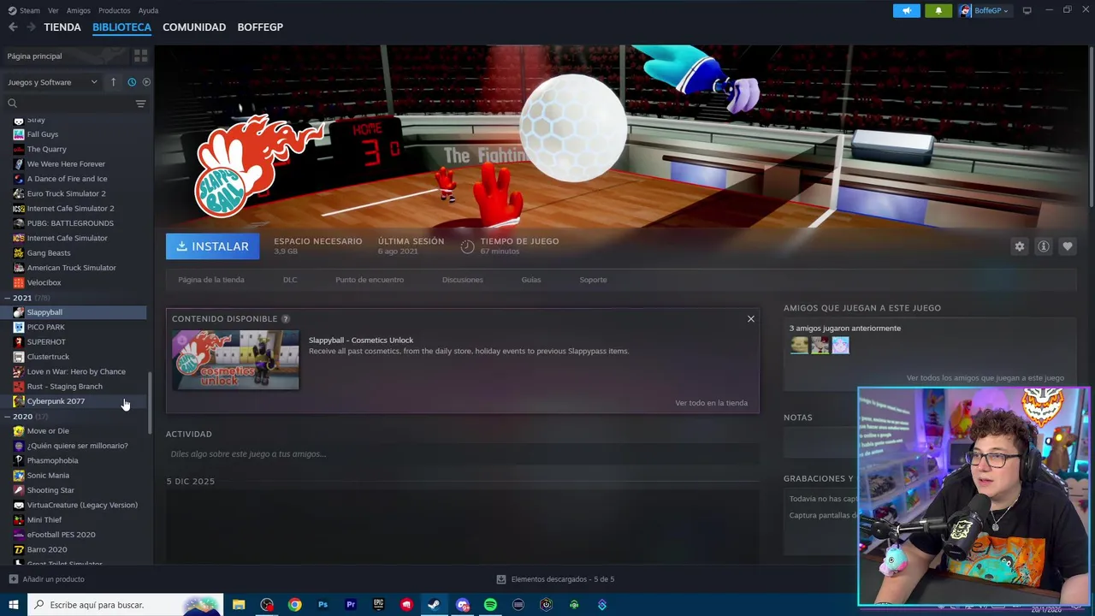Open the BOFFEGP profile tab

pos(260,27)
